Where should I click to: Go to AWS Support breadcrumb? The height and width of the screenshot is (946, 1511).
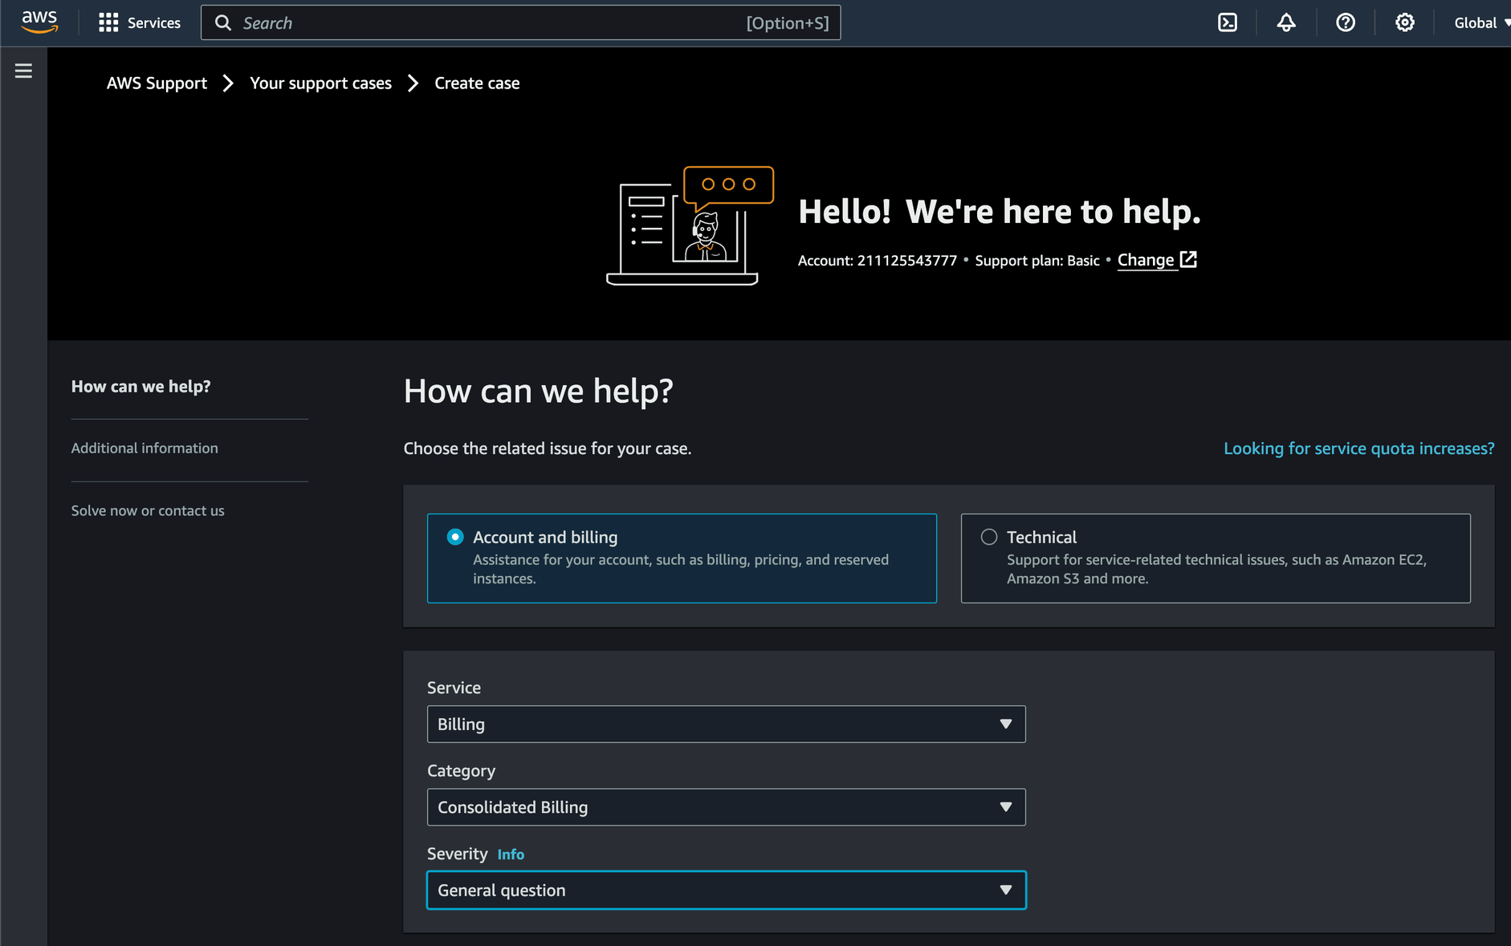(x=157, y=83)
